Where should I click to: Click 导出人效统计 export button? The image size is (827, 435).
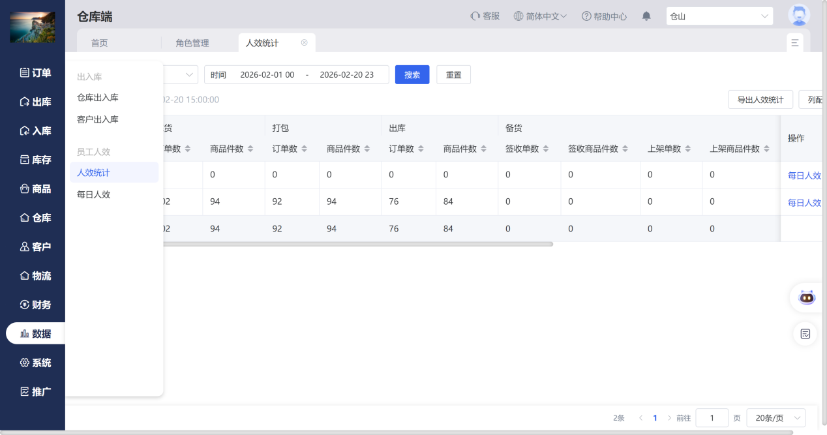coord(760,99)
